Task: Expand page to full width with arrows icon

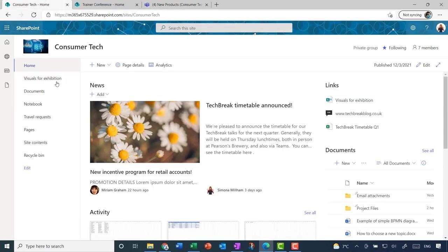Action: (x=438, y=65)
